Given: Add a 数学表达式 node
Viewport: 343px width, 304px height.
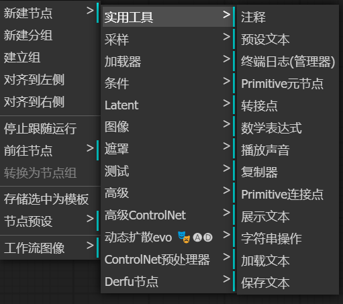Looking at the screenshot, I should [288, 128].
